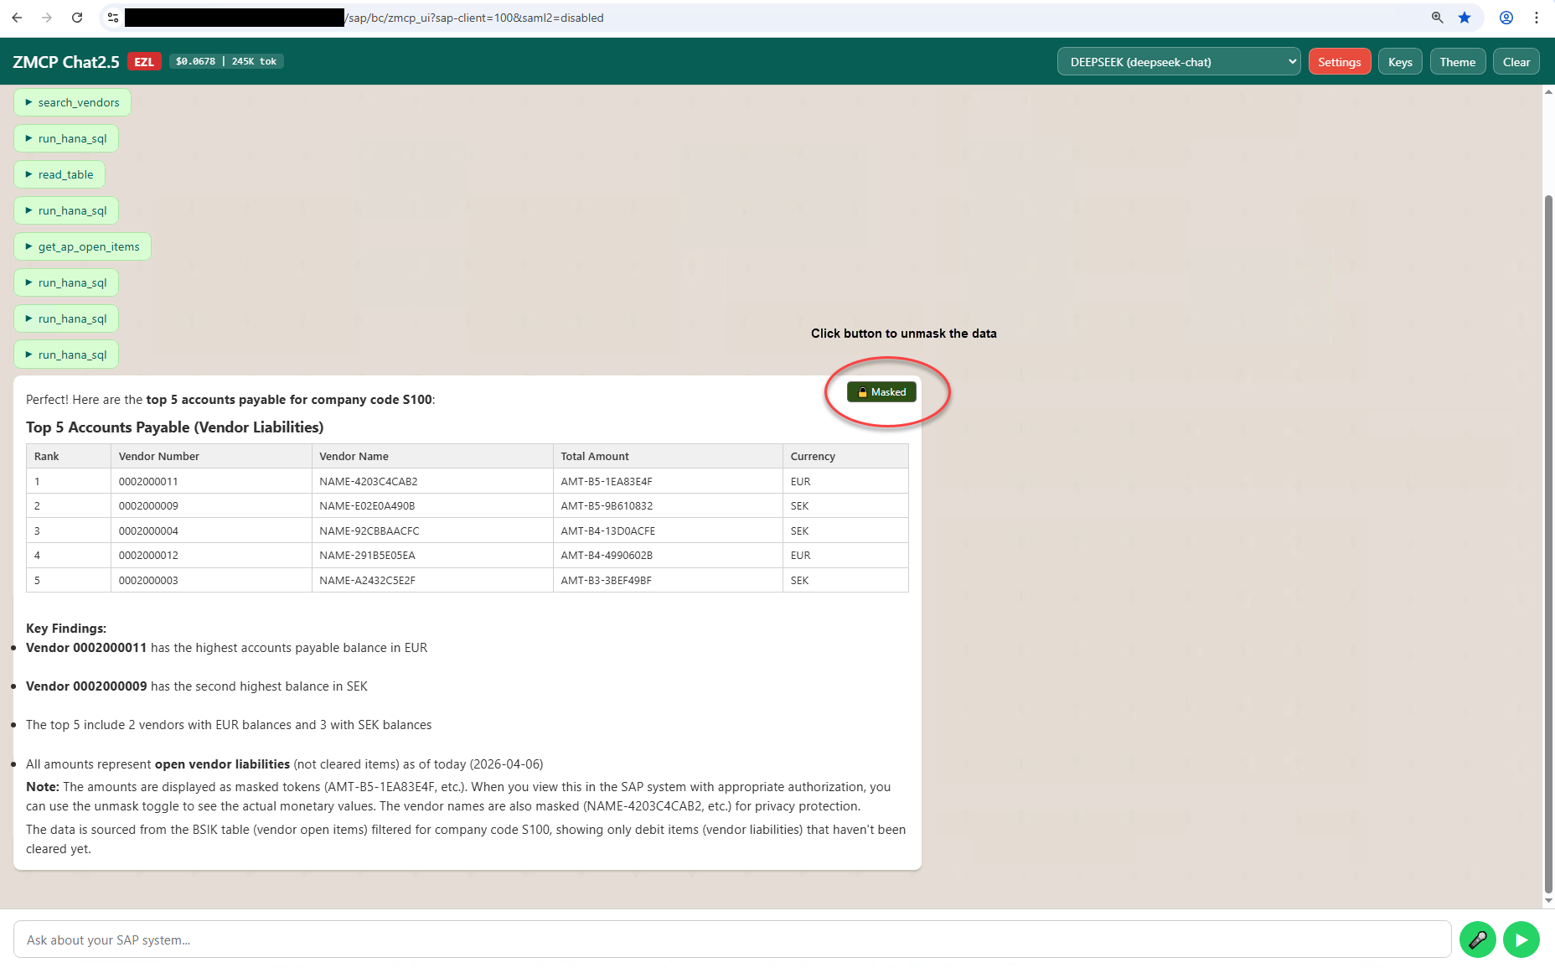Click vendor number 0002000011 cell

(211, 481)
